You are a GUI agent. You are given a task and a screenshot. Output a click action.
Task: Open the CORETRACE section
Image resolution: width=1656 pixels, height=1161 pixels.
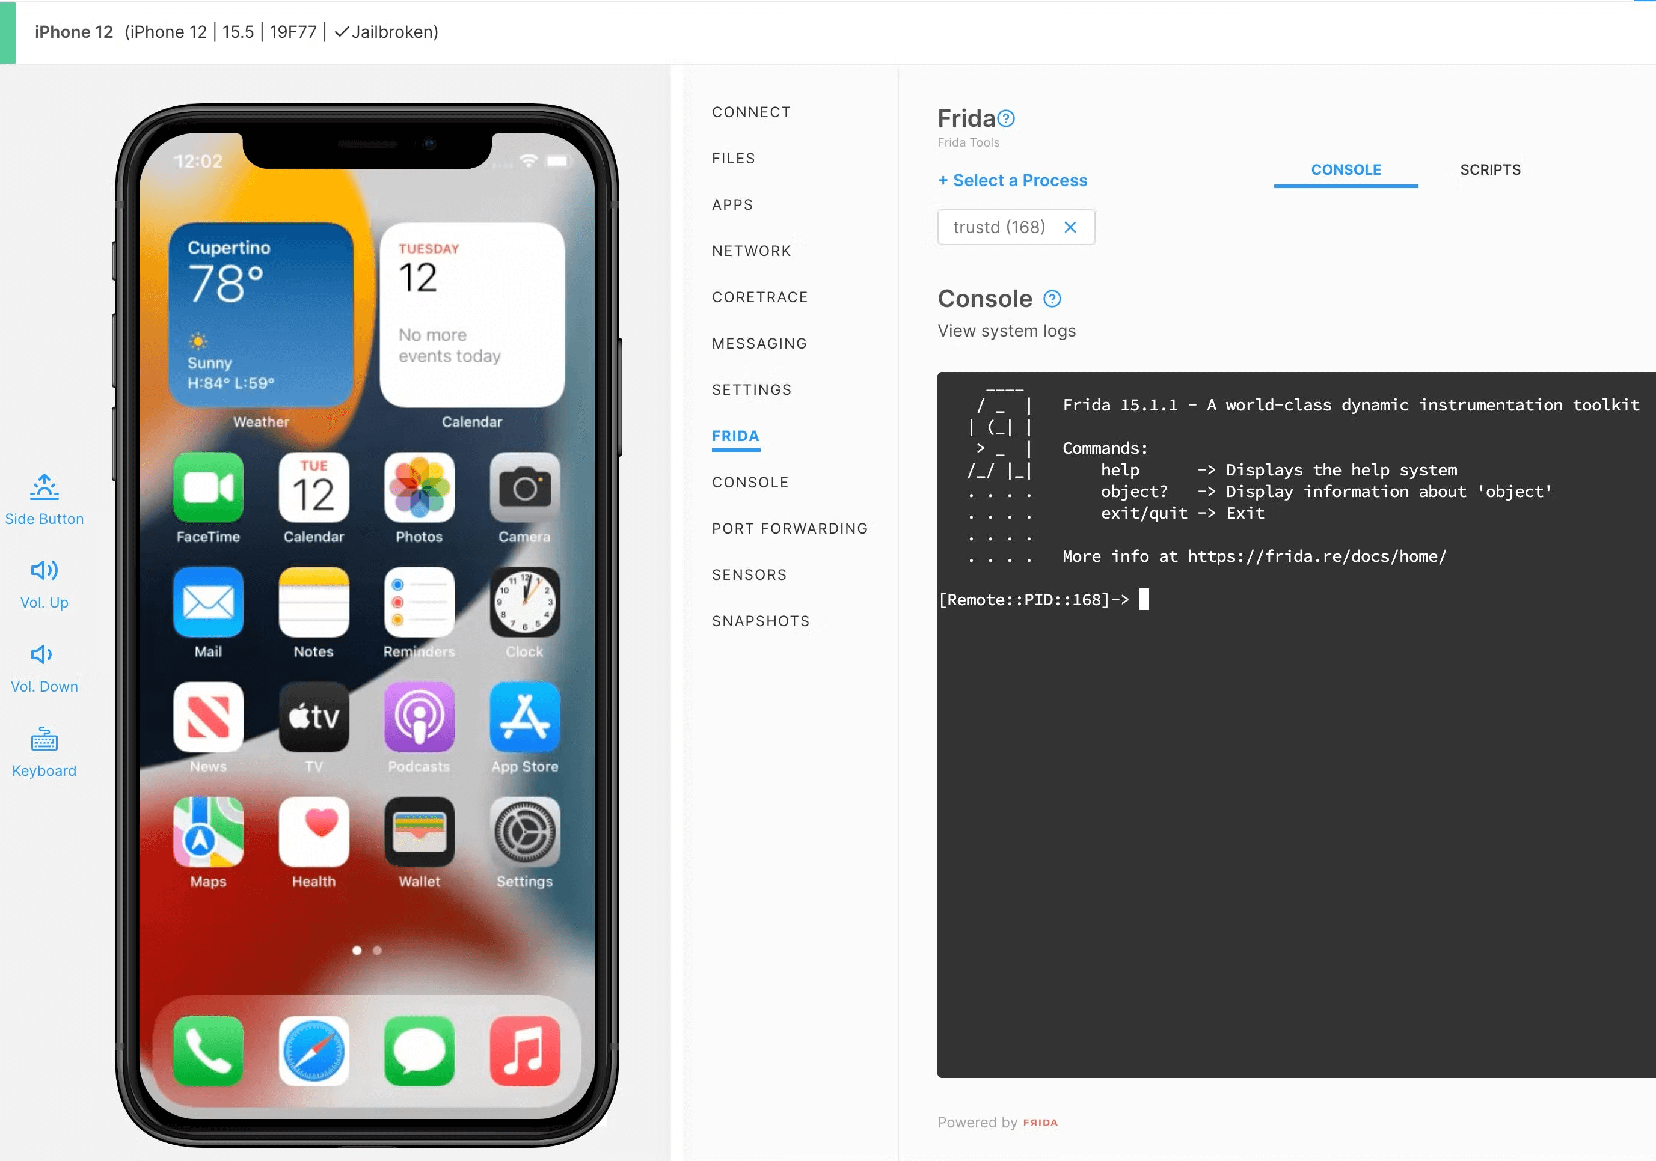pyautogui.click(x=760, y=297)
